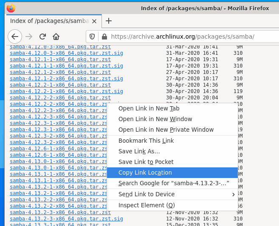This screenshot has width=279, height=226.
Task: Expand Send Link to Device submenu
Action: (x=172, y=194)
